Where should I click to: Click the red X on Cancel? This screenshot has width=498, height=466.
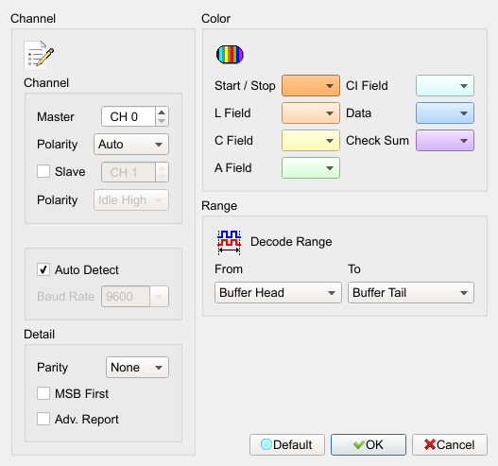click(430, 444)
